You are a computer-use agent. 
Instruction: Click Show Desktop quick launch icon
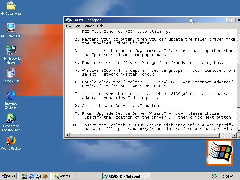coord(25,176)
